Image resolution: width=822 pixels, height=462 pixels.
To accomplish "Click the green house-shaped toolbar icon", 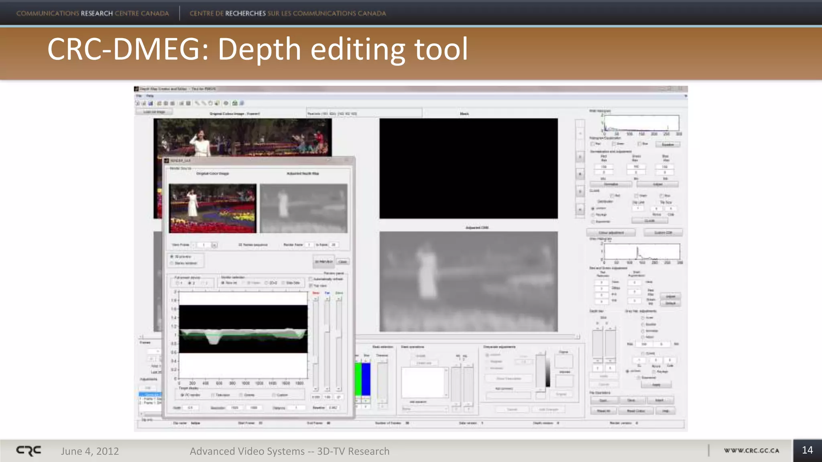I will click(x=235, y=103).
